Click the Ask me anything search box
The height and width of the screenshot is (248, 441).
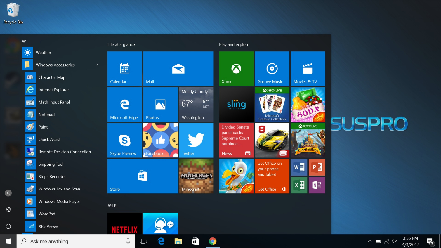point(76,241)
